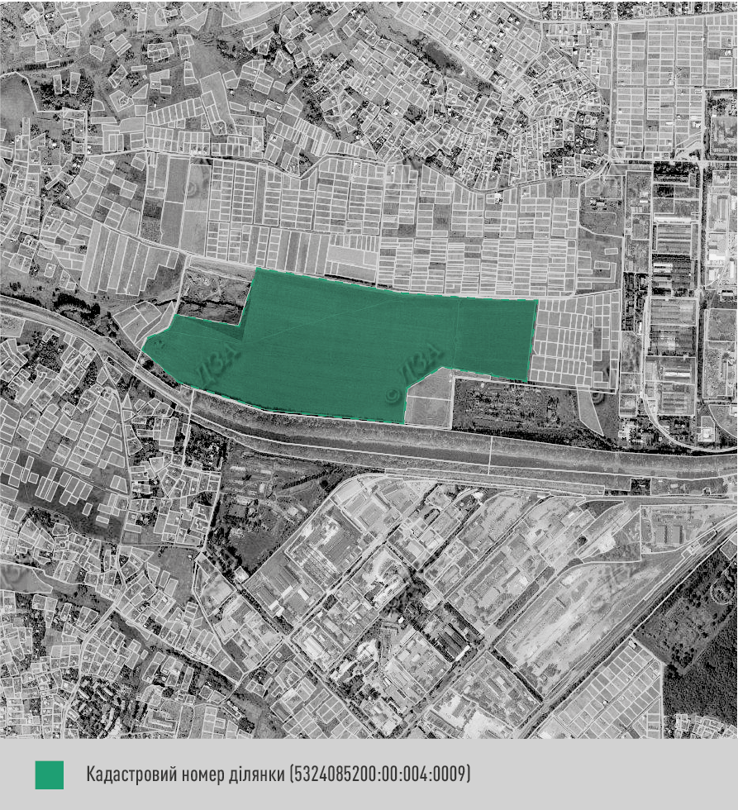Image resolution: width=738 pixels, height=810 pixels.
Task: Select the rail yard area in the southeast
Action: [x=570, y=612]
